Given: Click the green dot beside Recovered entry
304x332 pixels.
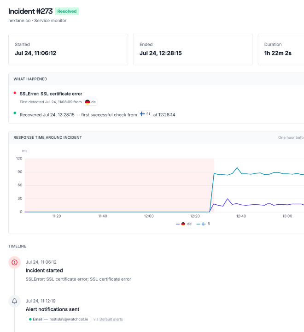Looking at the screenshot, I should (x=15, y=113).
